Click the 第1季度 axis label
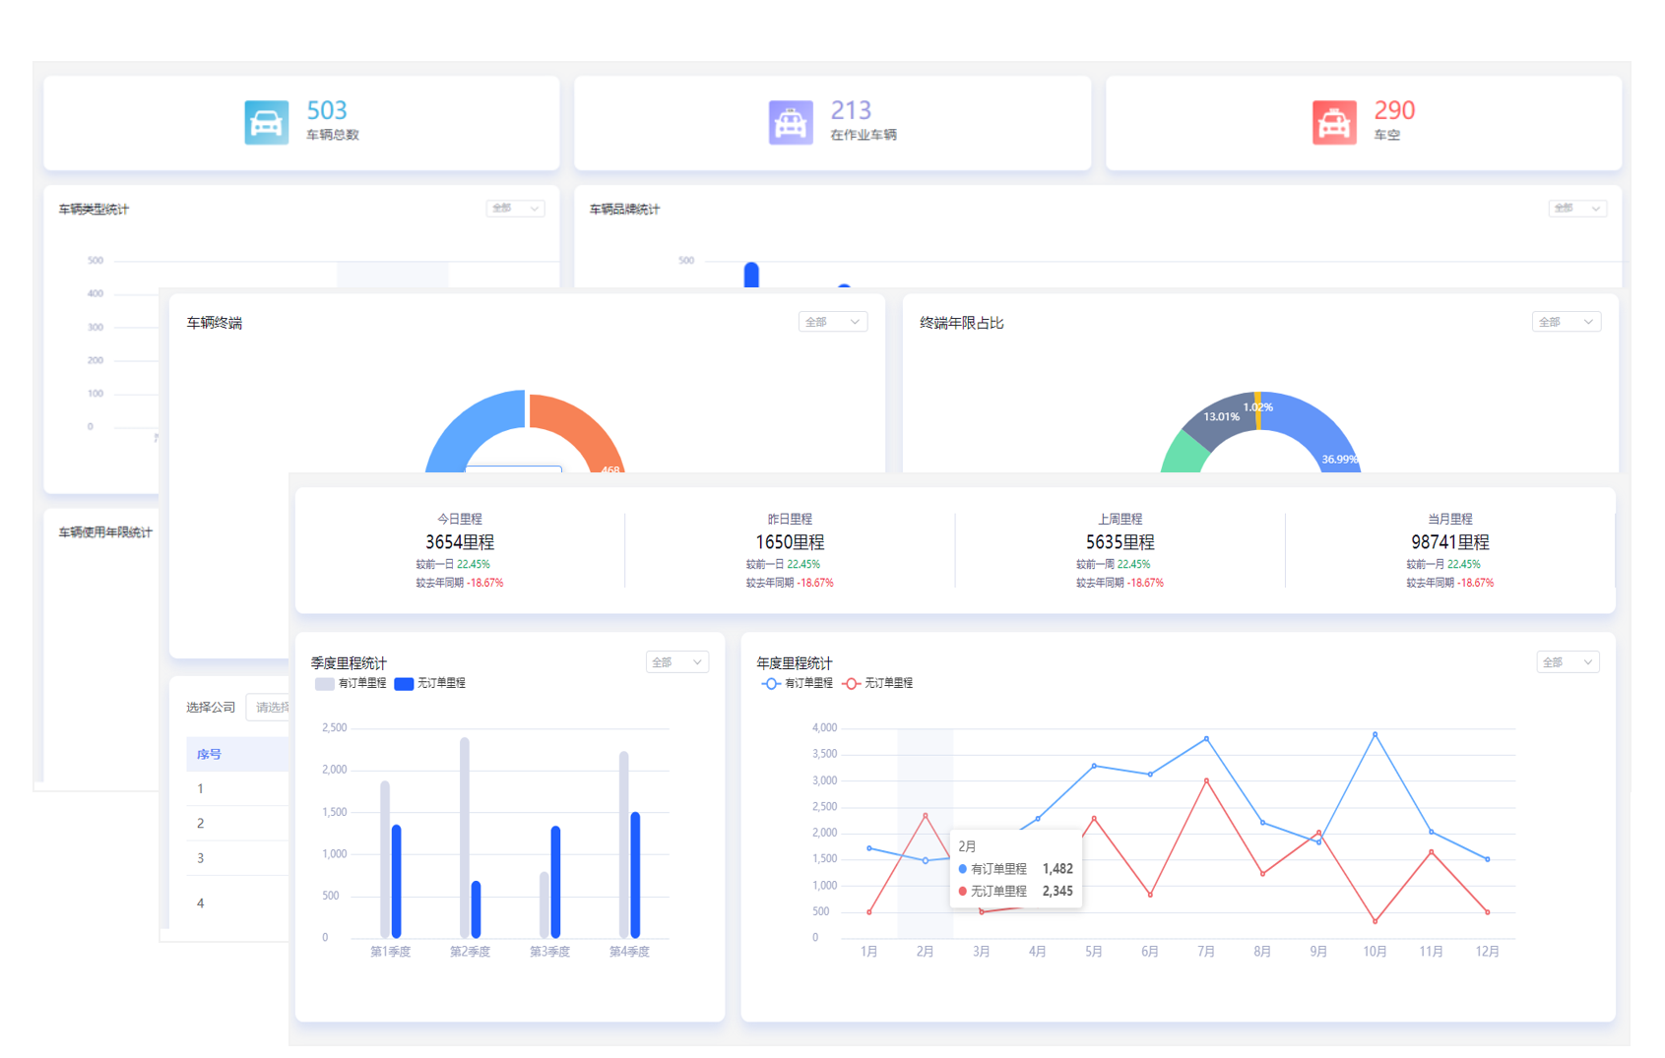Image resolution: width=1665 pixels, height=1058 pixels. tap(390, 952)
